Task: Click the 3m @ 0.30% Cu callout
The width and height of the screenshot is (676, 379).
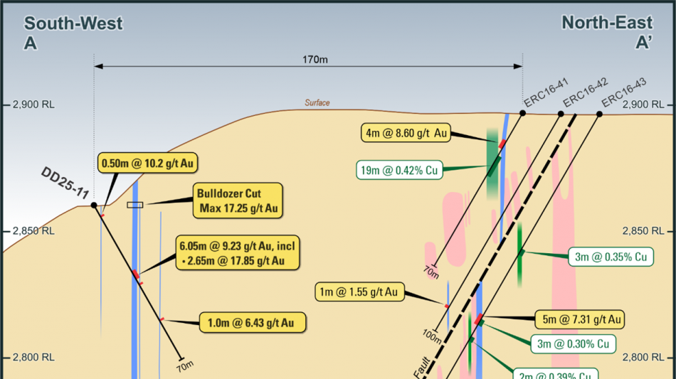Action: pyautogui.click(x=573, y=343)
